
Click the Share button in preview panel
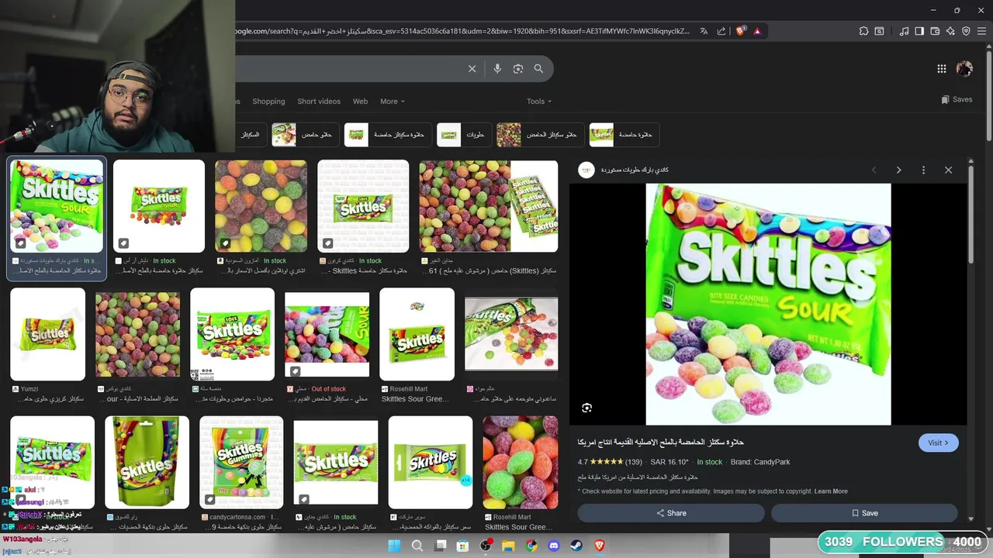coord(671,513)
